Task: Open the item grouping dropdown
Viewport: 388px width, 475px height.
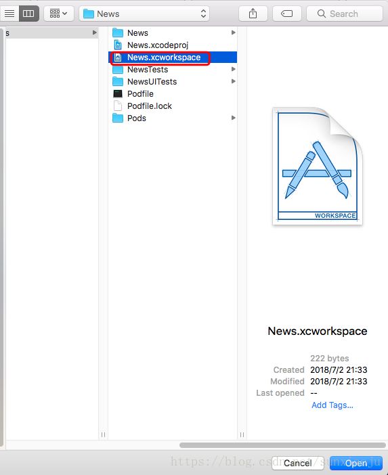Action: click(58, 14)
